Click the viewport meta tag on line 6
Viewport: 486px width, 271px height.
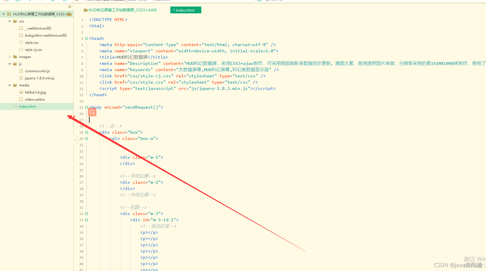click(189, 51)
